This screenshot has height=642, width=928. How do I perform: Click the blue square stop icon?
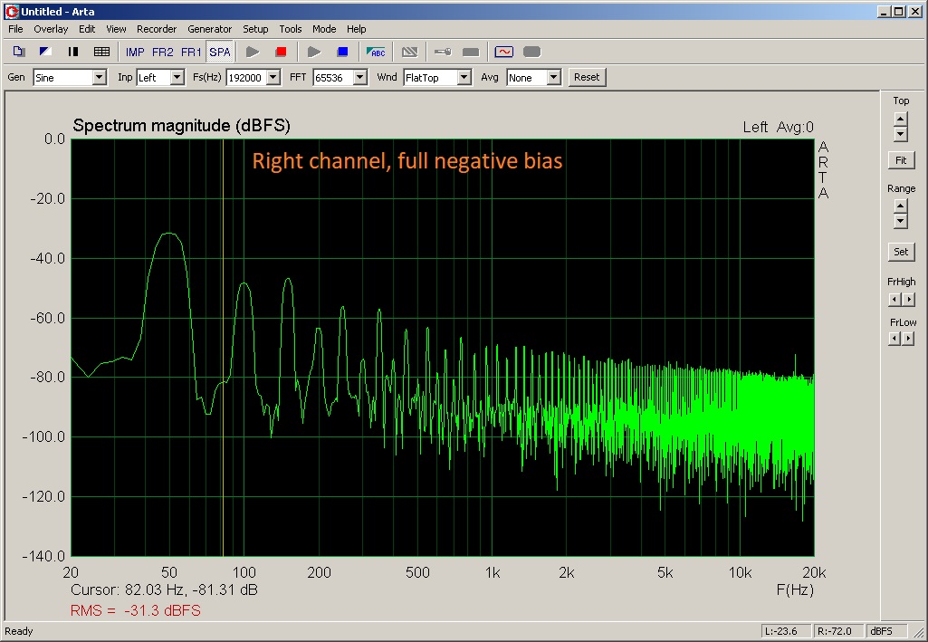click(x=342, y=53)
